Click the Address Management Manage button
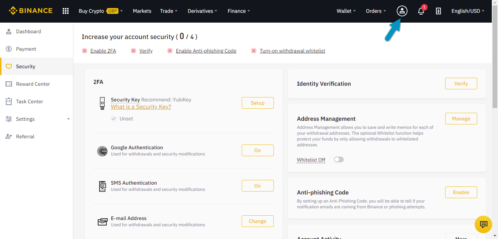The width and height of the screenshot is (498, 239). tap(461, 119)
